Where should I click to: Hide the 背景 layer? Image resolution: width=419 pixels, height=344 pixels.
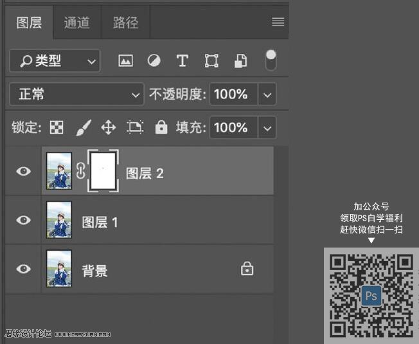[x=24, y=269]
